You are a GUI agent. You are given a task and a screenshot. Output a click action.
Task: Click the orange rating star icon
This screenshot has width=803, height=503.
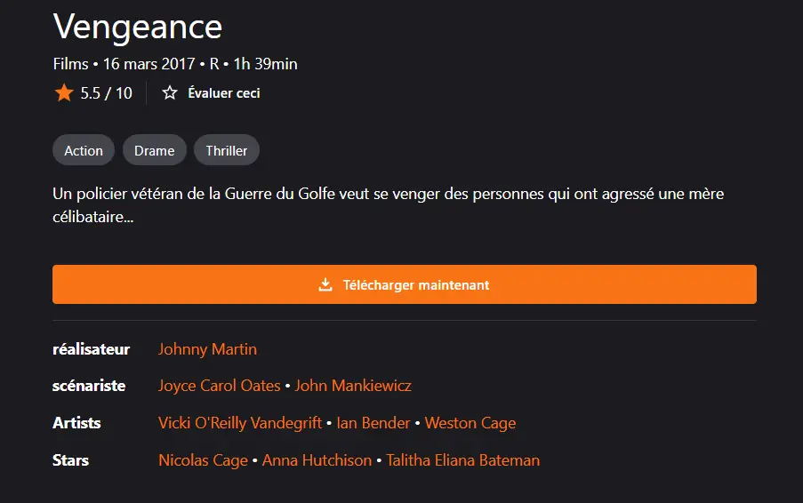pyautogui.click(x=64, y=92)
